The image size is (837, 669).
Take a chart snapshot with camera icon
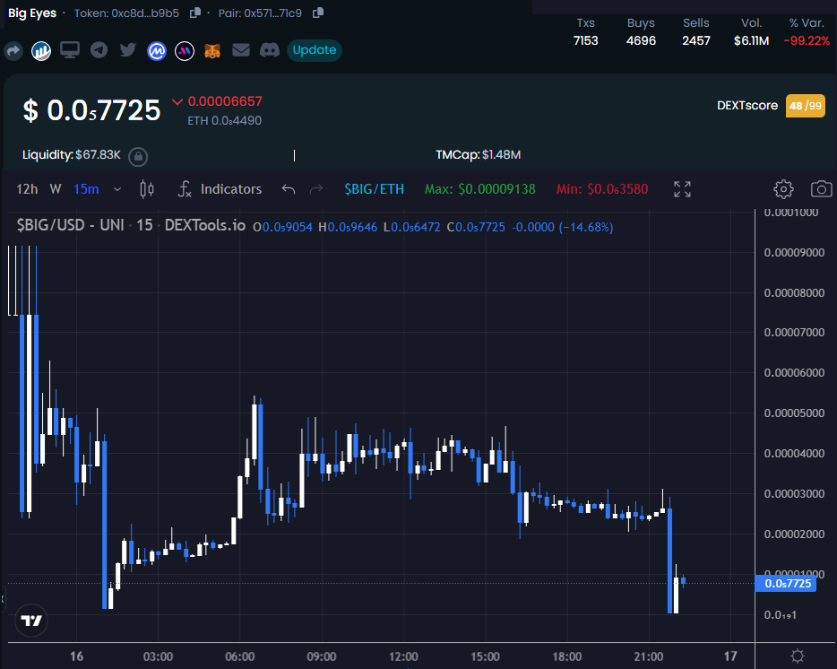click(822, 189)
